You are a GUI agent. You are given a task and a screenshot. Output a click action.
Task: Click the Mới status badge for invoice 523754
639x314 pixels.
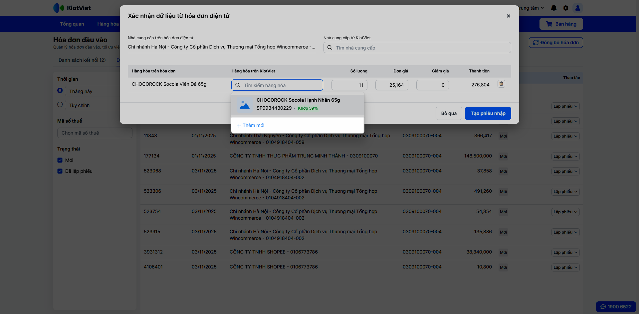coord(503,212)
